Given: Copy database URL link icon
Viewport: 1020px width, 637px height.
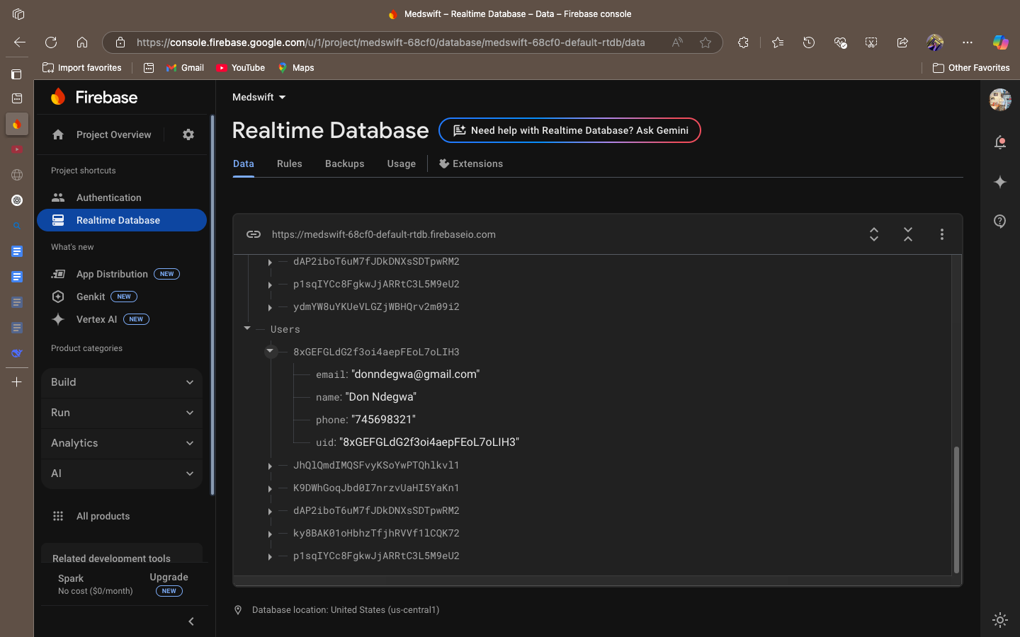Looking at the screenshot, I should coord(254,234).
